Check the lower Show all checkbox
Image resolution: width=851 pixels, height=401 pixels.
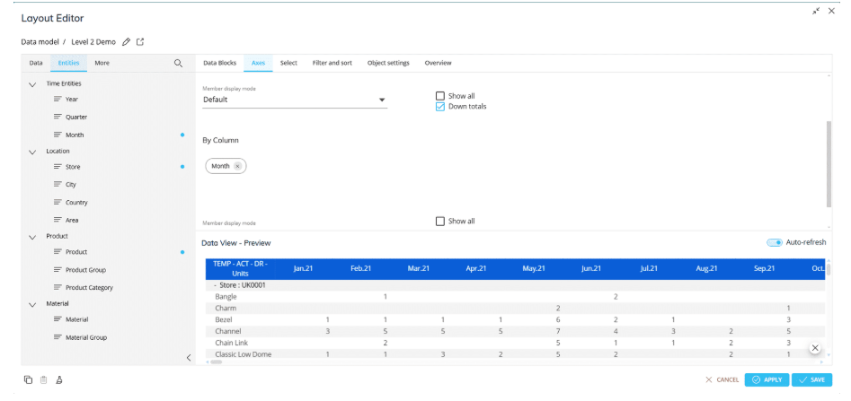440,221
